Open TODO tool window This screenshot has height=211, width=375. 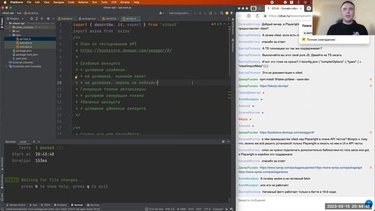[x=46, y=205]
